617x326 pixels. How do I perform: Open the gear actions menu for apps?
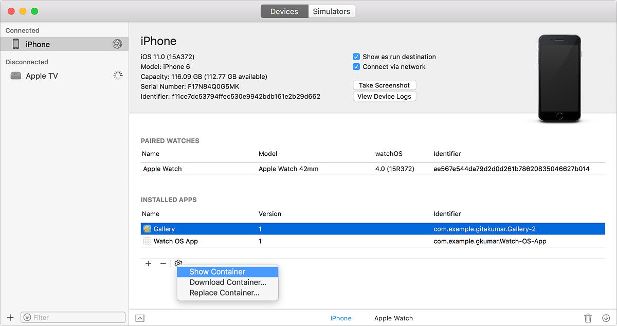178,263
